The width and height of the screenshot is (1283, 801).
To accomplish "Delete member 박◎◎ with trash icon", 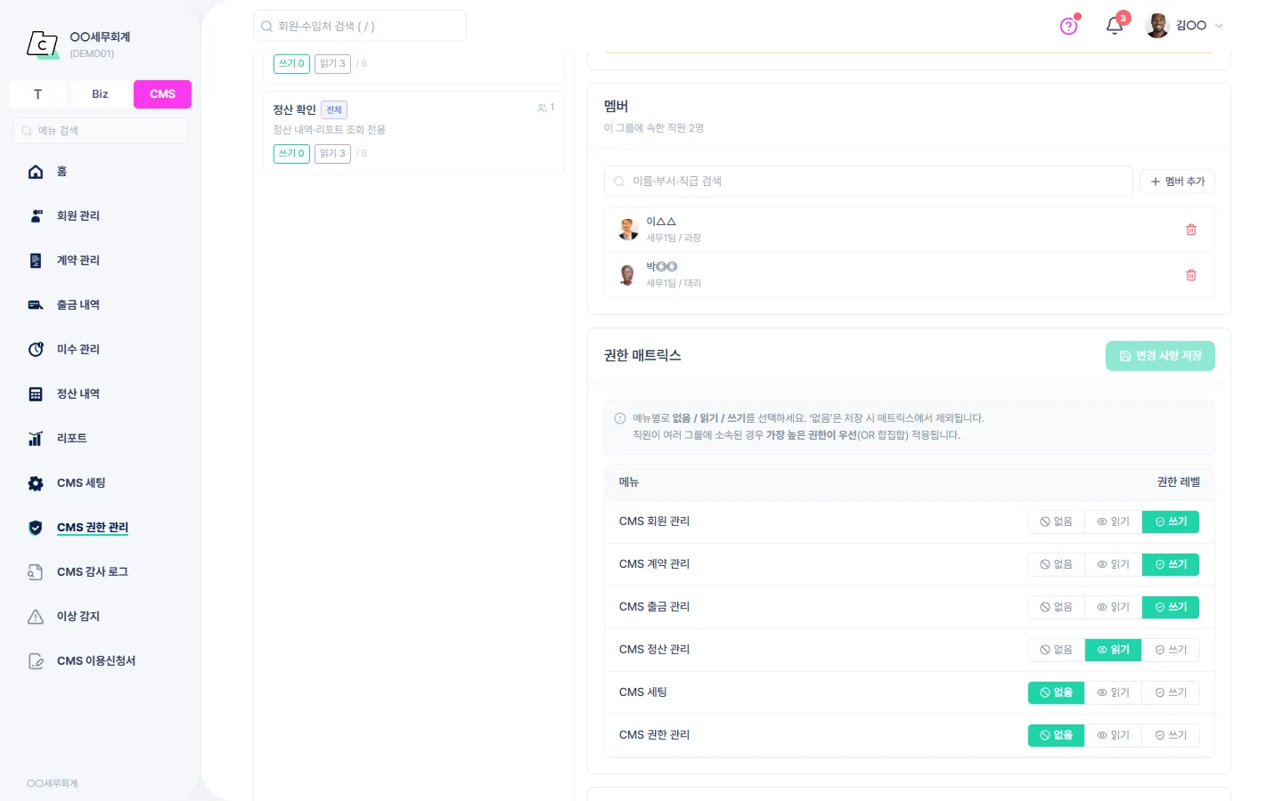I will [1191, 275].
